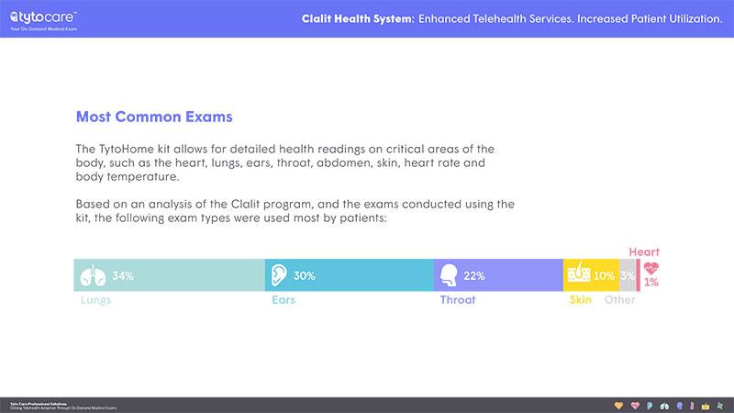The height and width of the screenshot is (413, 734).
Task: Click the thermometer icon in footer
Action: point(692,406)
